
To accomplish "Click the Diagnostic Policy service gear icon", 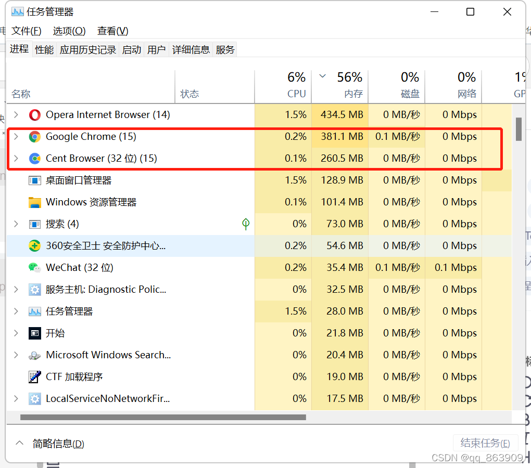I will pyautogui.click(x=34, y=290).
